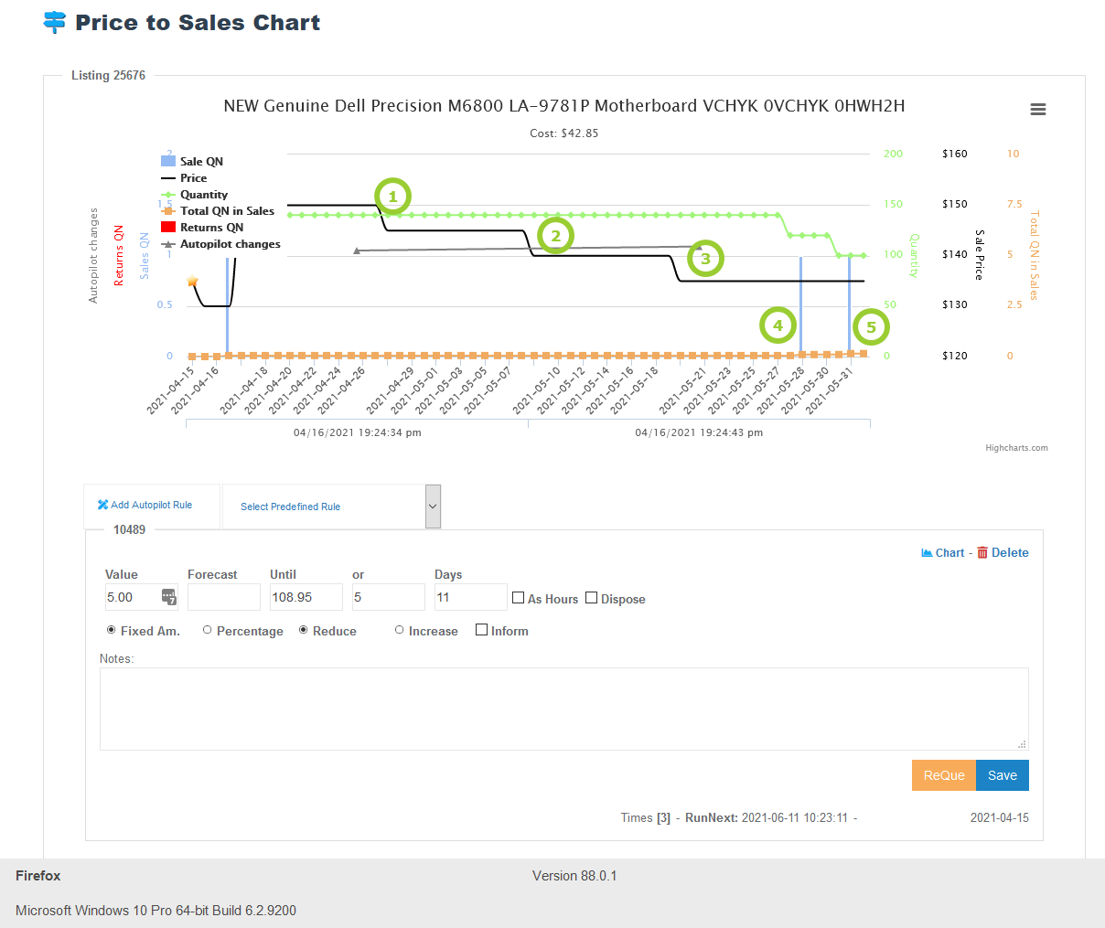Click the green annotation marker 1
The width and height of the screenshot is (1105, 928).
tap(392, 197)
